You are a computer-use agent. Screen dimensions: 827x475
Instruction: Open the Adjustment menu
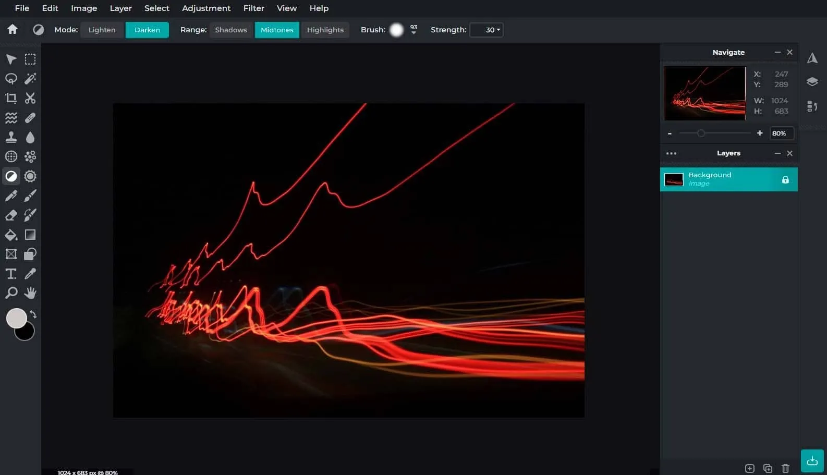point(206,8)
